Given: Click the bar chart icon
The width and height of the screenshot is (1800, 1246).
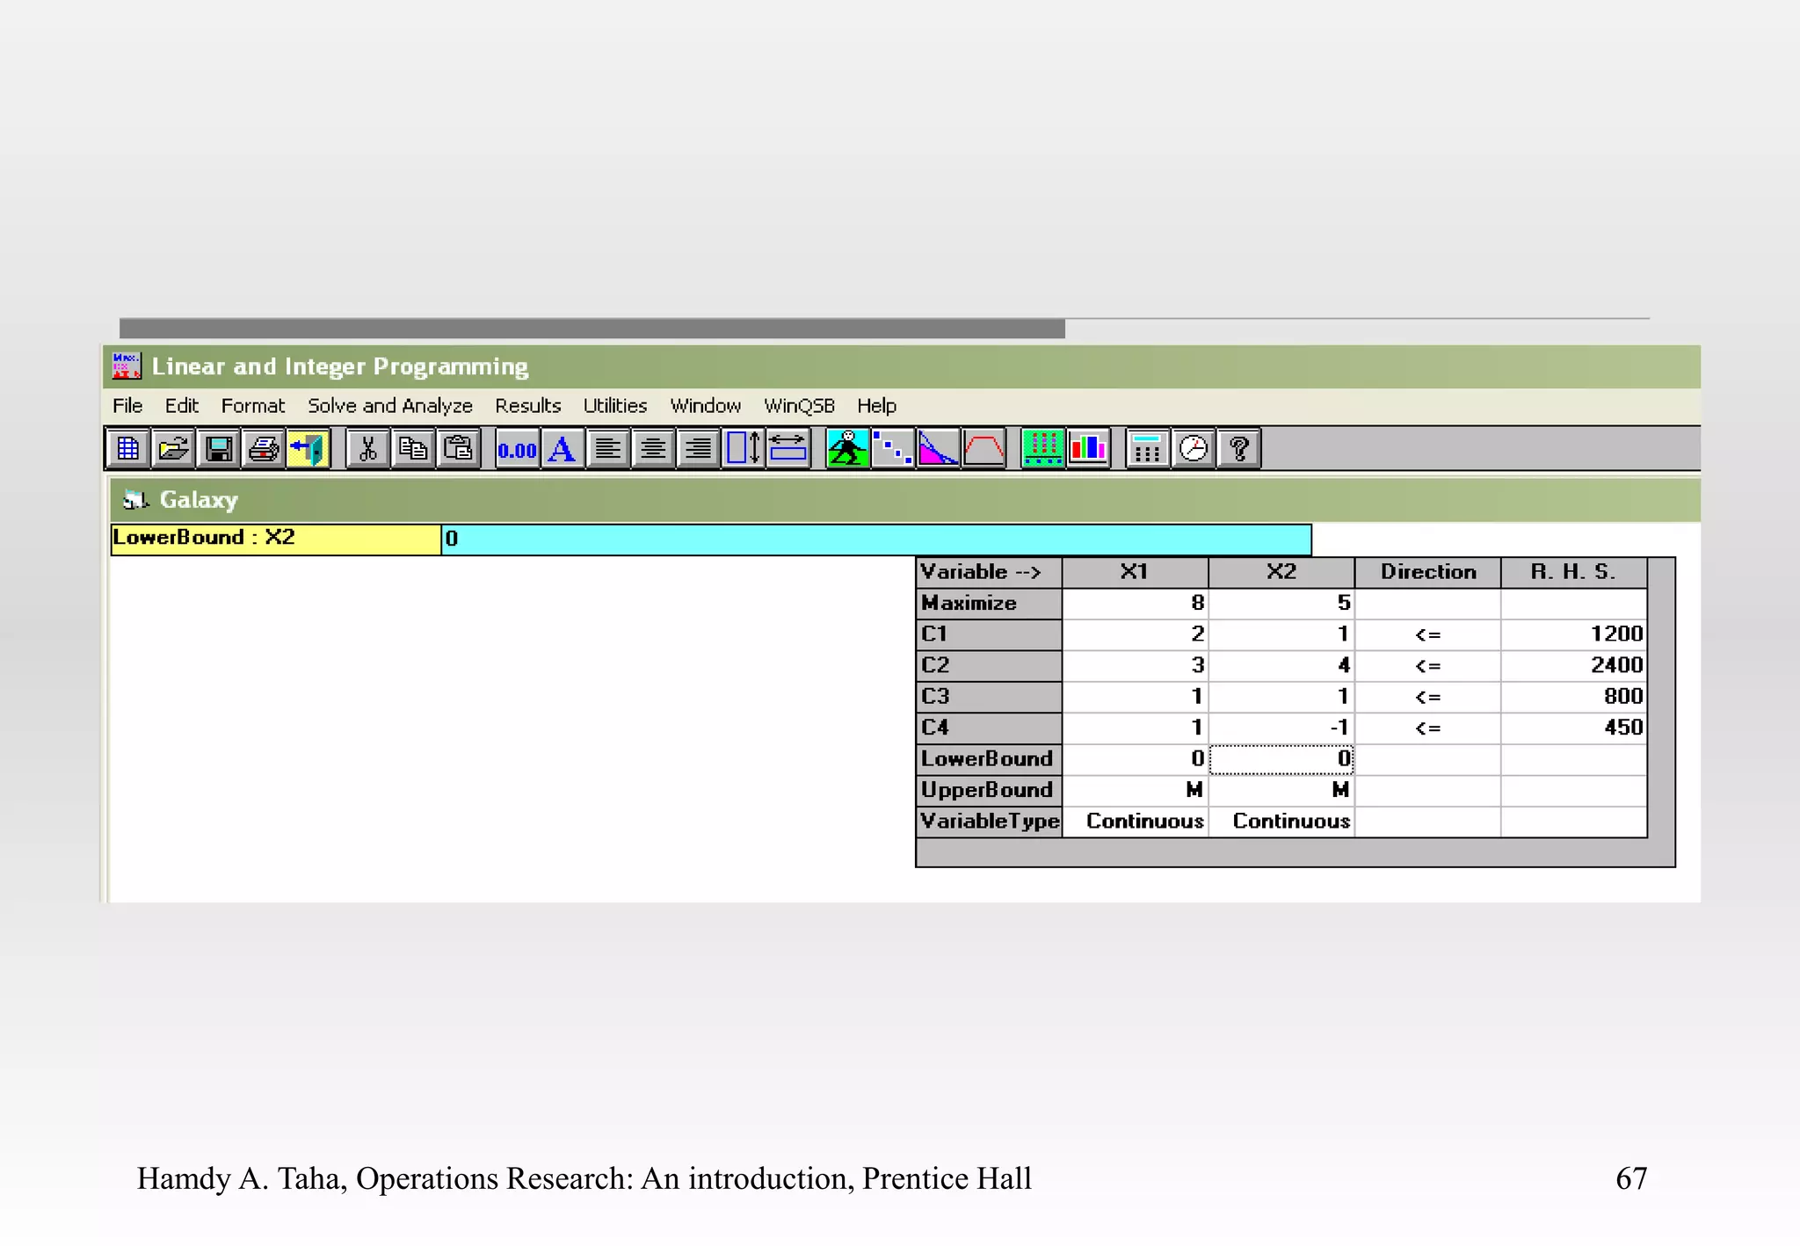Looking at the screenshot, I should (1088, 449).
